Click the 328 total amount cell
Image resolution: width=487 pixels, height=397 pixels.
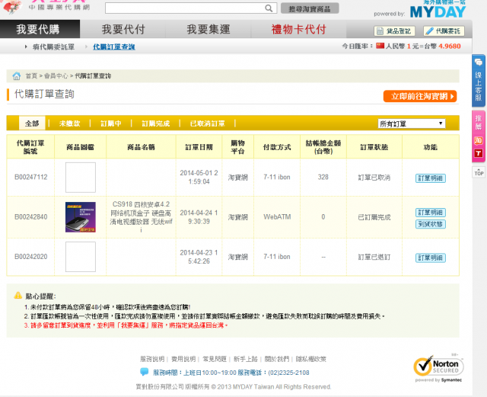323,177
